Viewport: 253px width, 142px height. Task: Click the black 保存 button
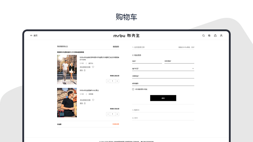(163, 98)
